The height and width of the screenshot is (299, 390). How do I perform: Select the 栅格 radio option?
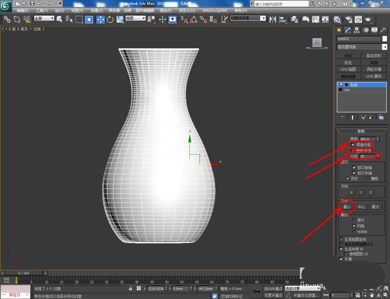click(367, 178)
